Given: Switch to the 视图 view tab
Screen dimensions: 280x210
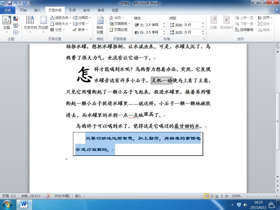Looking at the screenshot, I should pos(115,10).
